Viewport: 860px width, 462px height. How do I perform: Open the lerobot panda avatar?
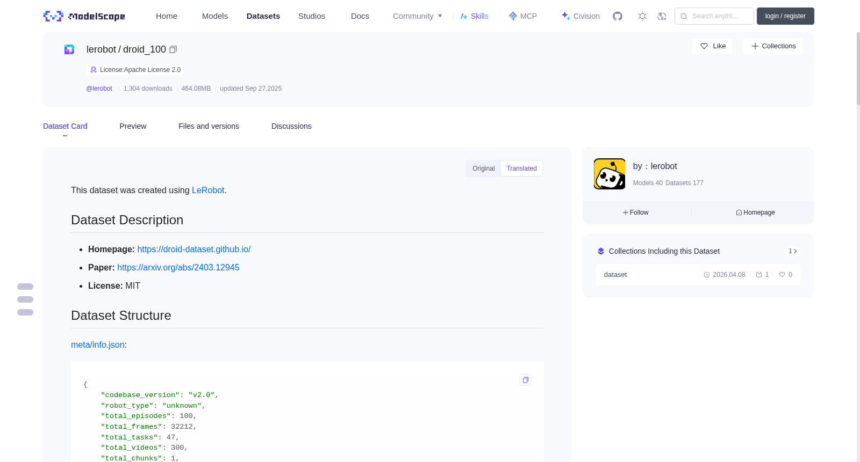click(x=610, y=174)
